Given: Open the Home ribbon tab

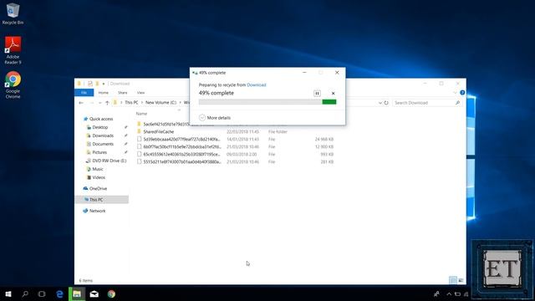Looking at the screenshot, I should point(104,93).
